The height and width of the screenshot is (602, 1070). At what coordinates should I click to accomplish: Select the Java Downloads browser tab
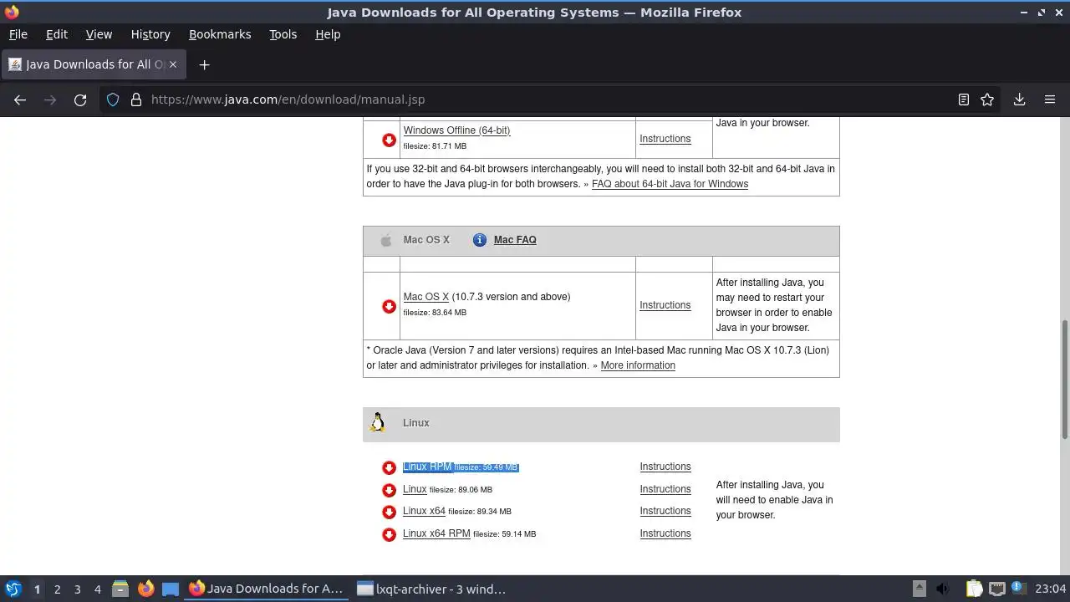coord(93,64)
